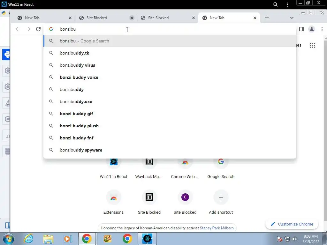
Task: Open the Chrome profile avatar menu
Action: [x=312, y=29]
